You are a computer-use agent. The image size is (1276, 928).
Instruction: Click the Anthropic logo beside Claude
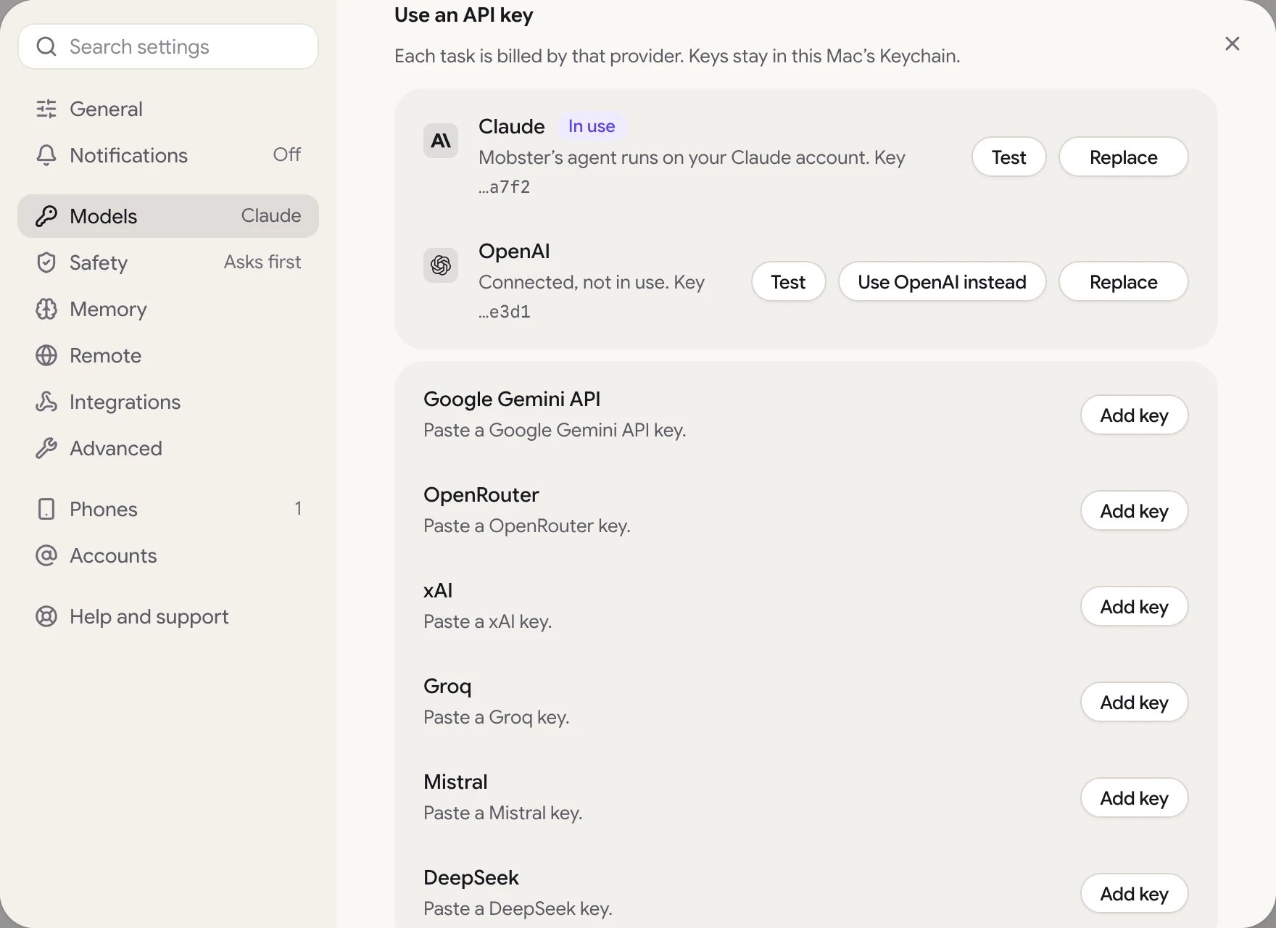coord(441,141)
